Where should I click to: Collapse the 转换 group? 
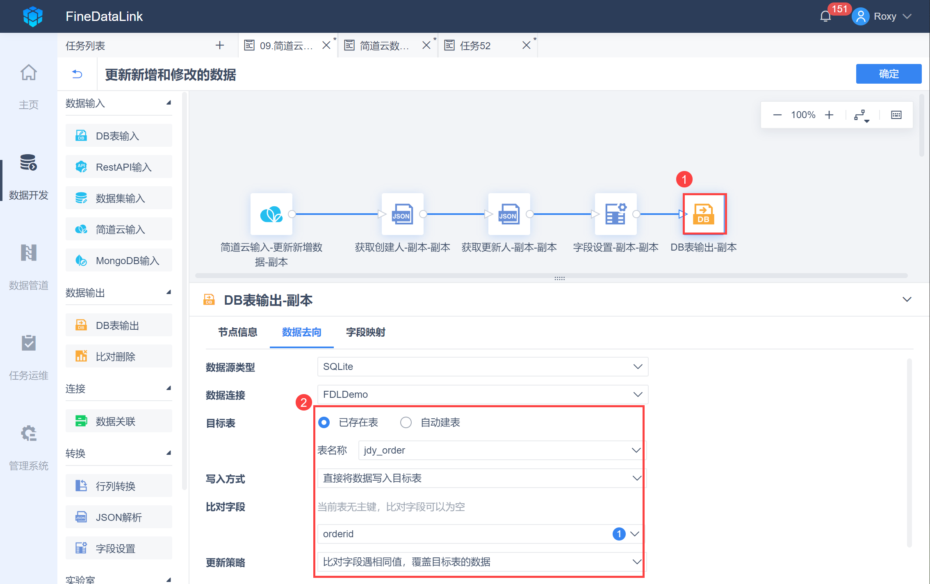point(169,453)
